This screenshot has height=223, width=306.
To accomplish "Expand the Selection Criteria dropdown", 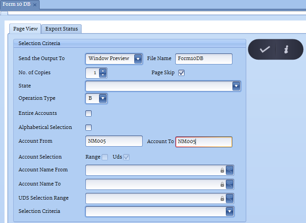I will point(229,212).
